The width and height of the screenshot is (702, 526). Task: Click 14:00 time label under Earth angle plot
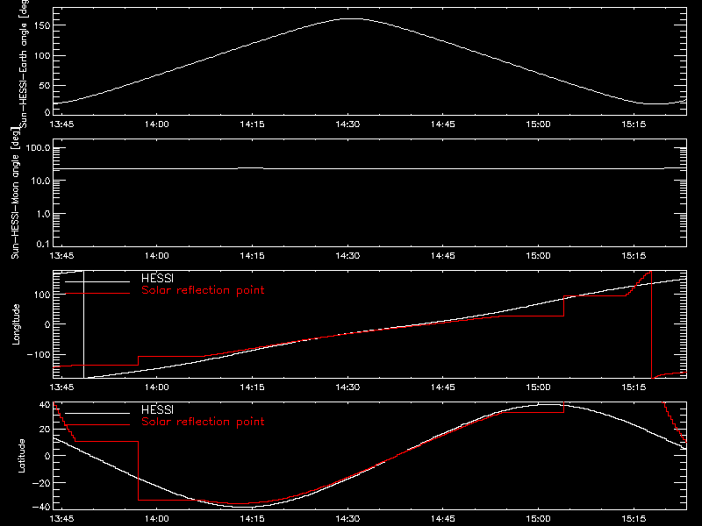coord(157,124)
